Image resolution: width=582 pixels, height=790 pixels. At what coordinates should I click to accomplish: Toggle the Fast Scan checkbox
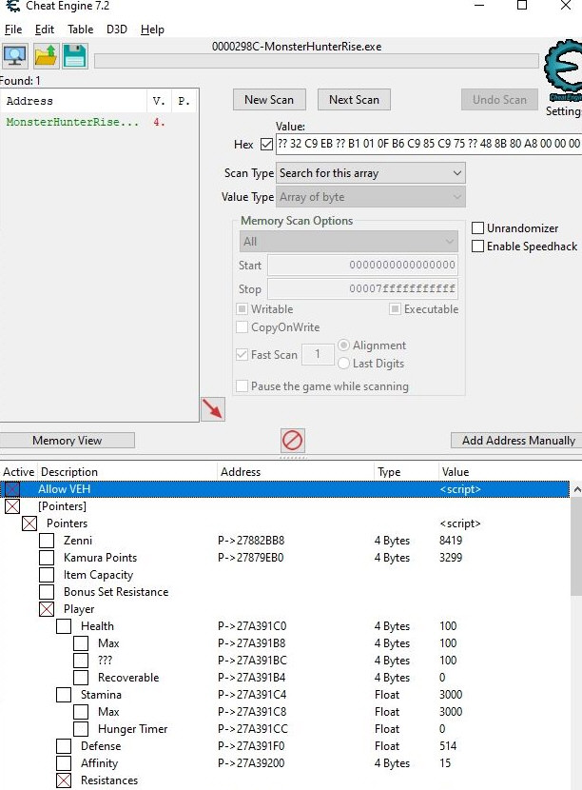242,355
